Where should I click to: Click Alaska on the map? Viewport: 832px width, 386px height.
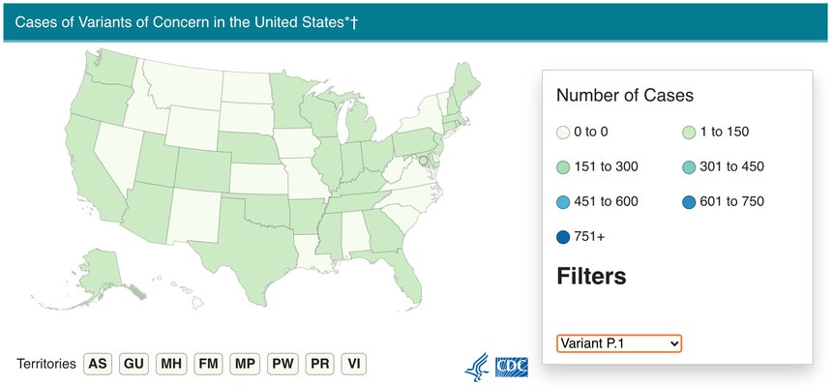pyautogui.click(x=101, y=274)
